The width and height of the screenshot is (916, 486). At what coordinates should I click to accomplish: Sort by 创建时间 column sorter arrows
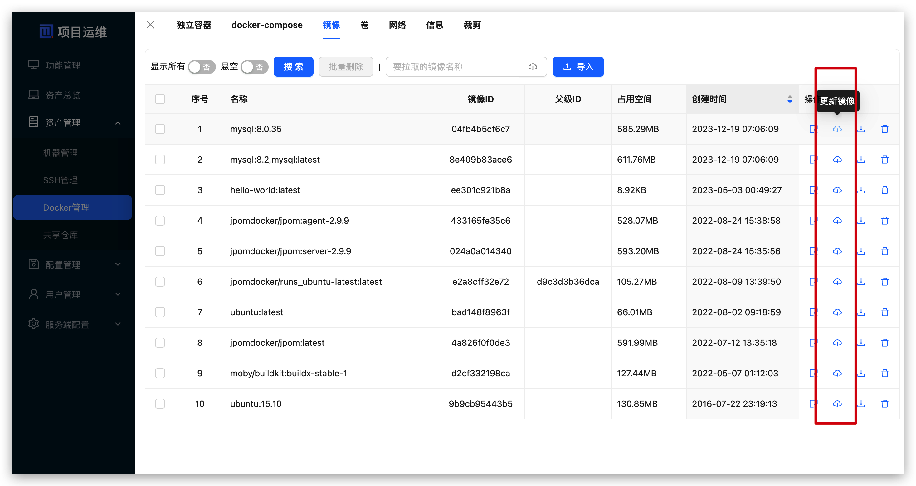tap(789, 99)
